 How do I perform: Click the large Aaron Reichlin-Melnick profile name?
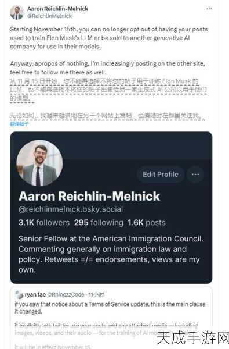pos(89,197)
